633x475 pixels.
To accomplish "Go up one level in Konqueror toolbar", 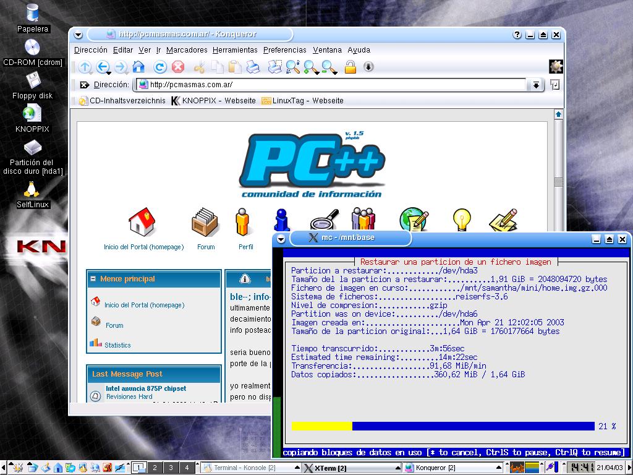I will pyautogui.click(x=85, y=67).
